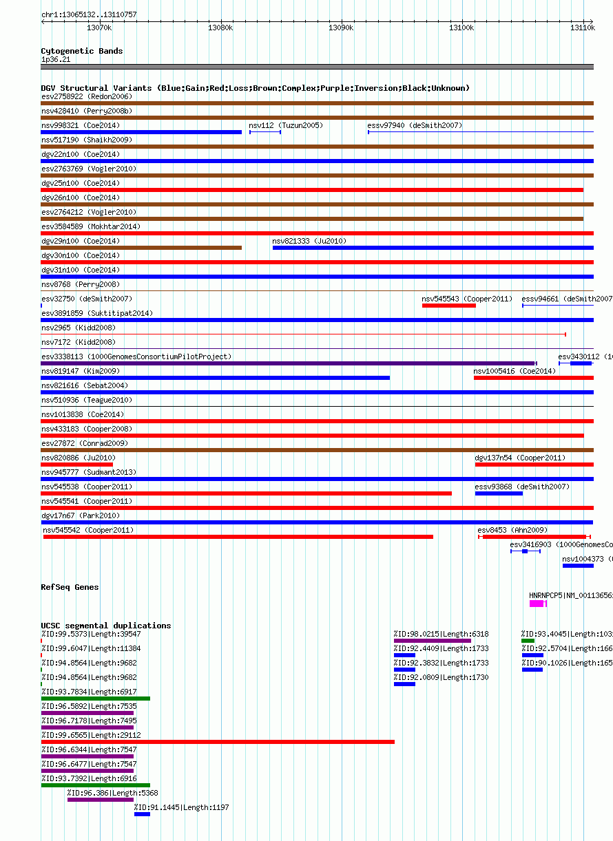Select the nsv545543 (Cooper2011) red loss bar

coord(448,306)
